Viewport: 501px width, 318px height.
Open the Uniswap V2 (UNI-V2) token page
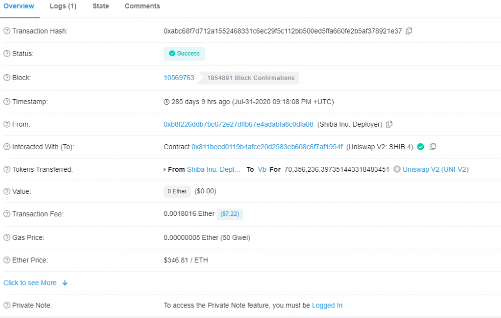coord(435,169)
